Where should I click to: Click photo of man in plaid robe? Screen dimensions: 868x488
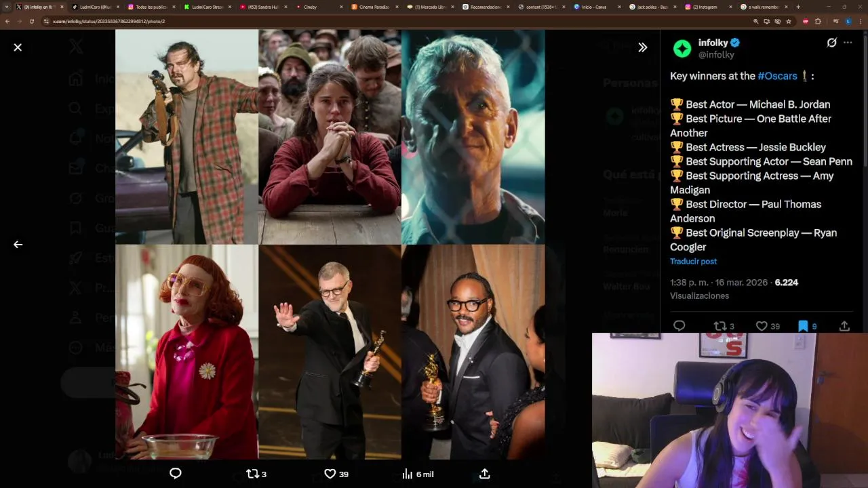(186, 136)
